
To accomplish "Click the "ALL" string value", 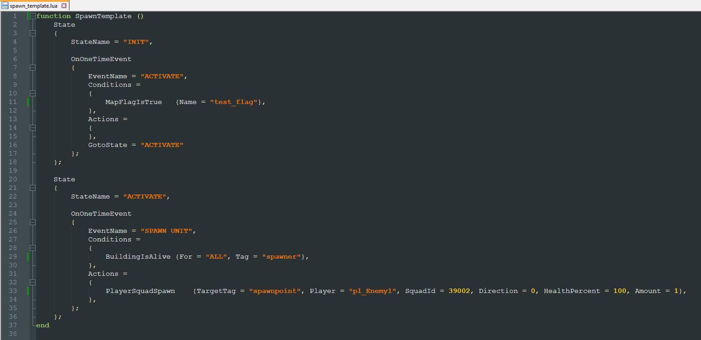I will point(216,256).
